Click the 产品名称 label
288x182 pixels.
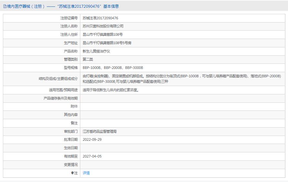tap(71, 51)
